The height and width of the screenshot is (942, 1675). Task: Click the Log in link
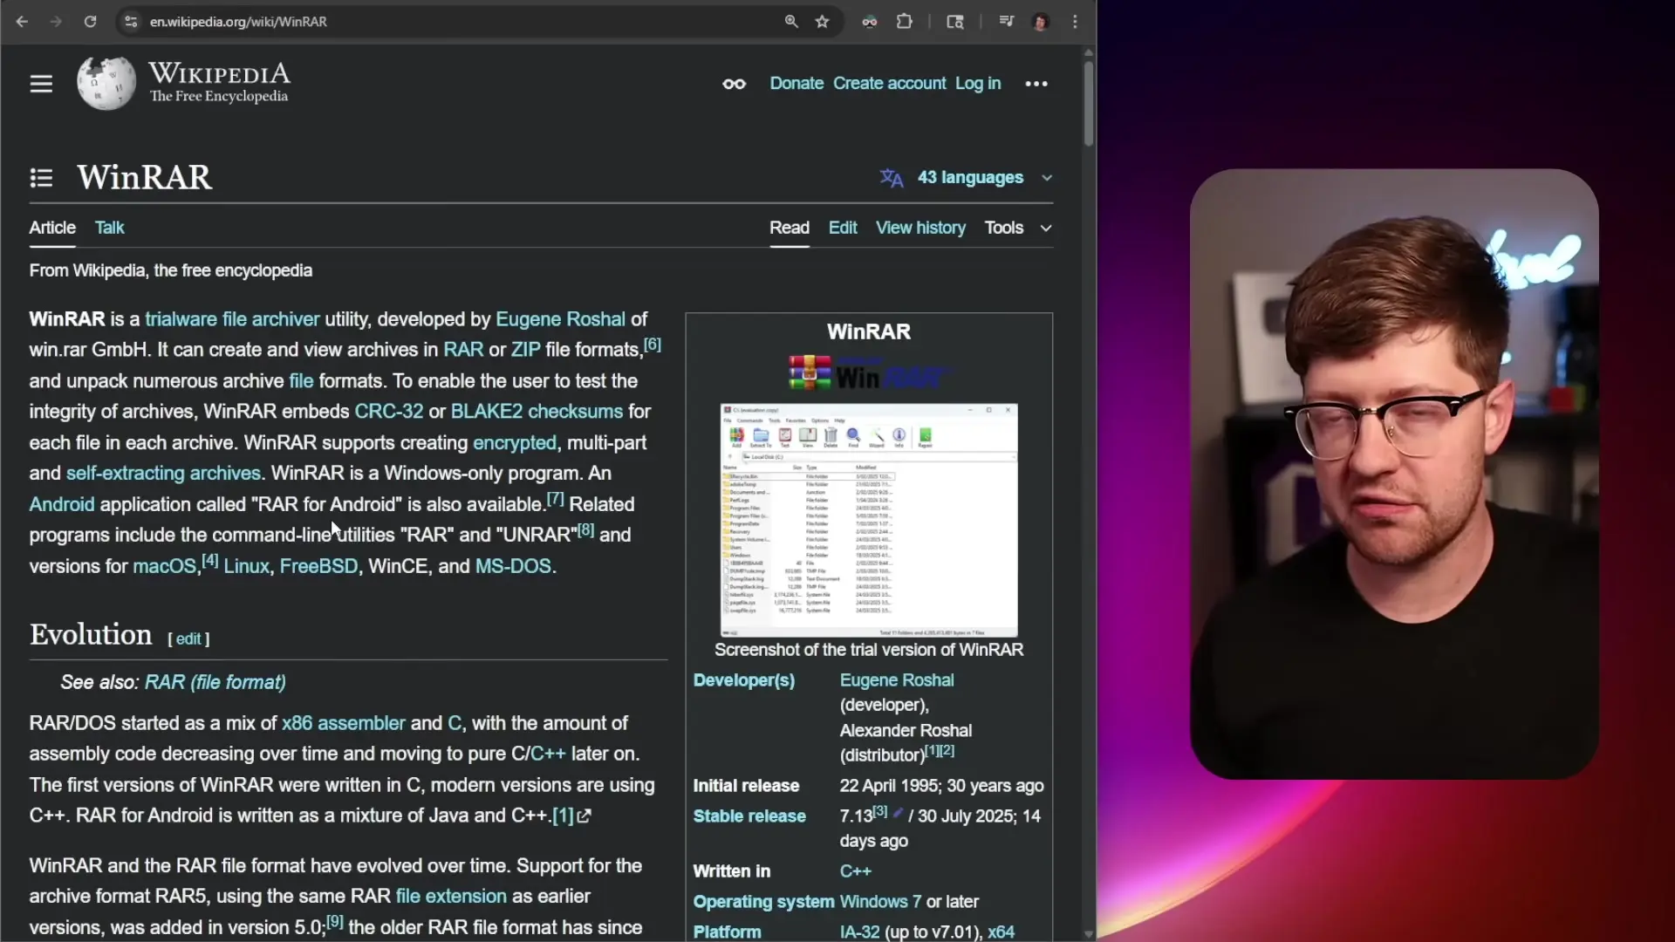(x=978, y=84)
